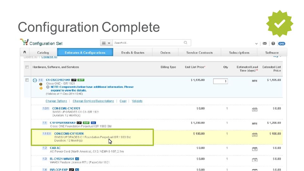Click the badge next to FL-C1921-WAASX
304x171 pixels.
click(77, 159)
